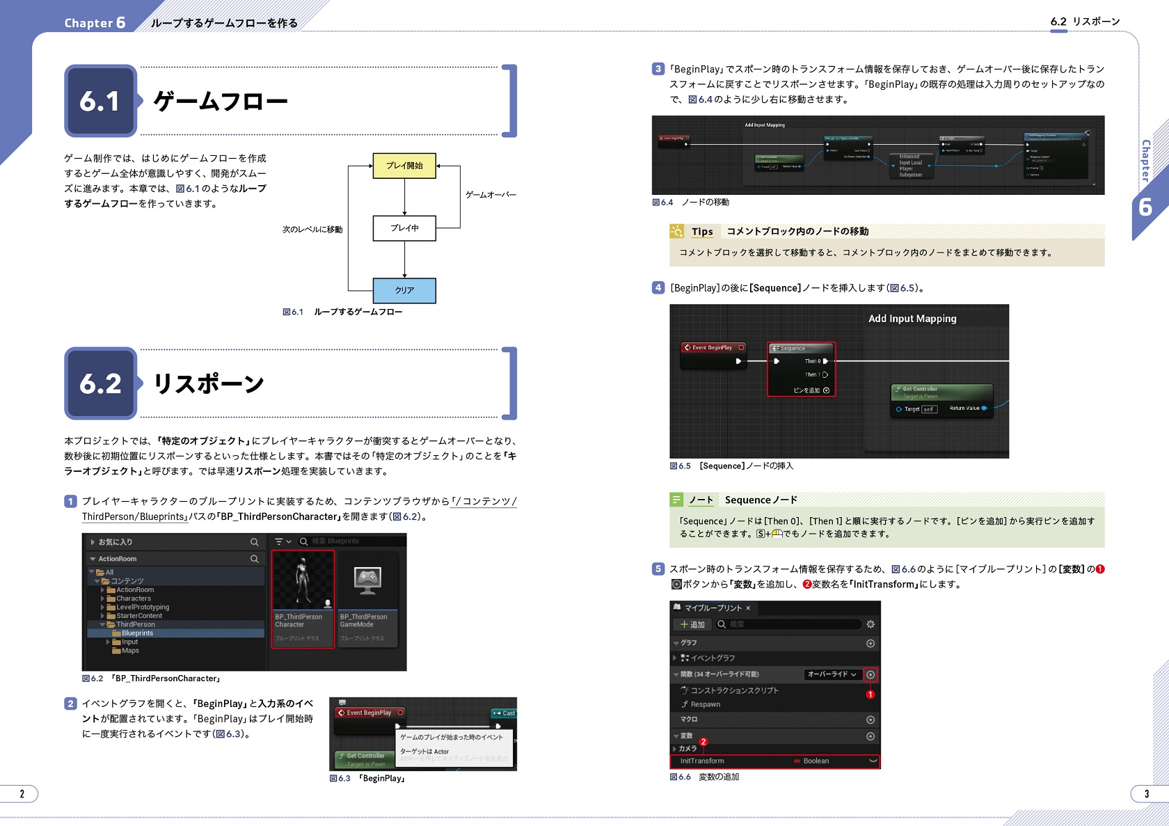Select the マイブループリント tab
This screenshot has width=1169, height=826.
point(713,608)
